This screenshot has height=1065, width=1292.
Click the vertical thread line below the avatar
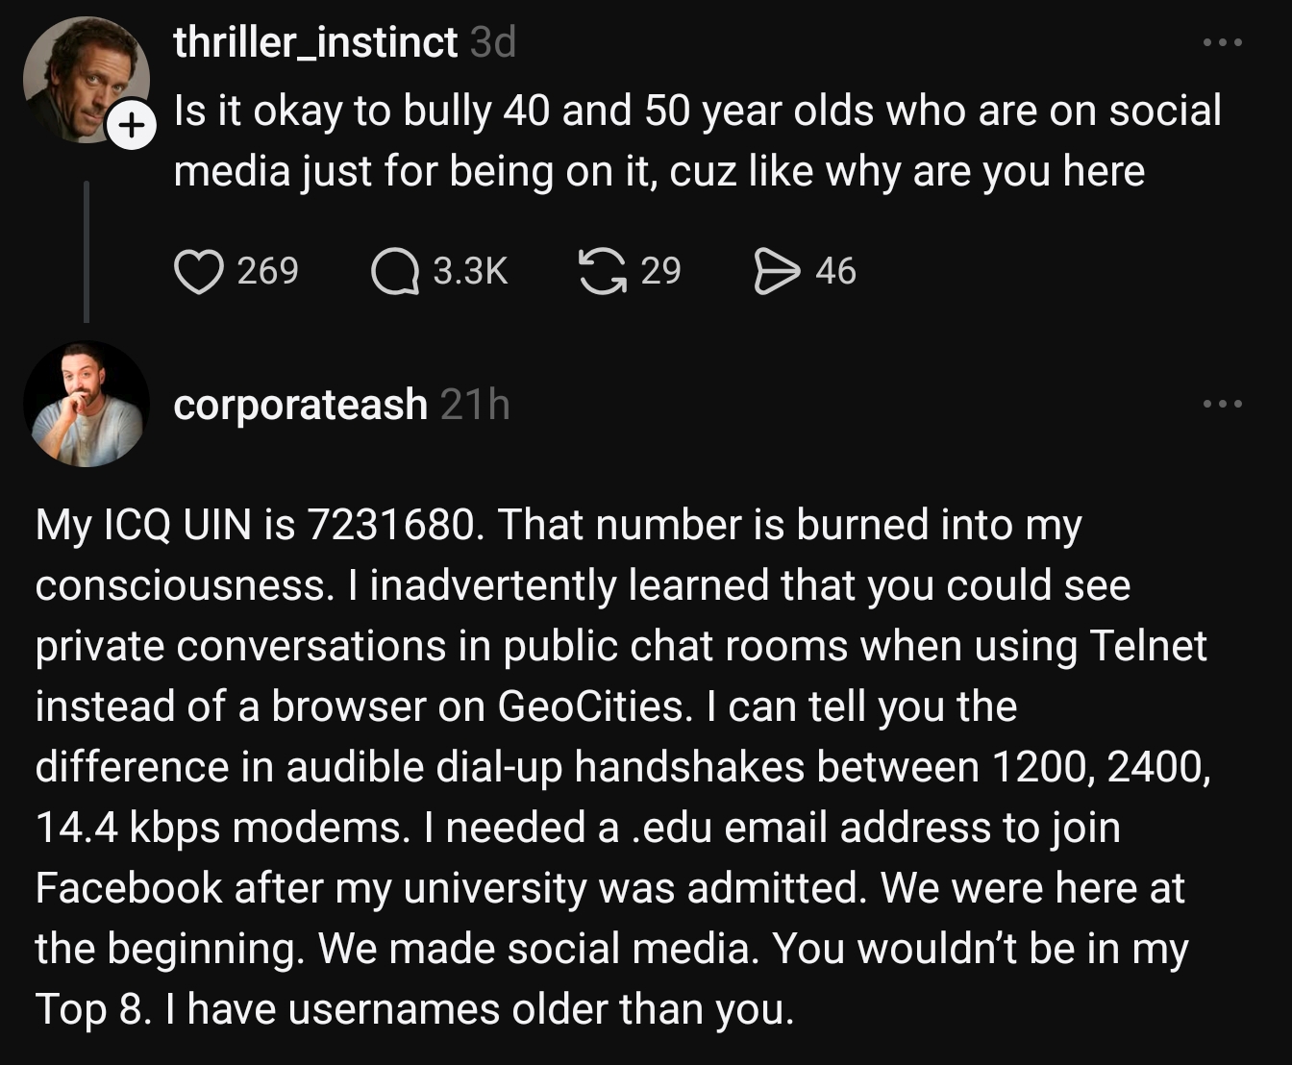pyautogui.click(x=87, y=252)
